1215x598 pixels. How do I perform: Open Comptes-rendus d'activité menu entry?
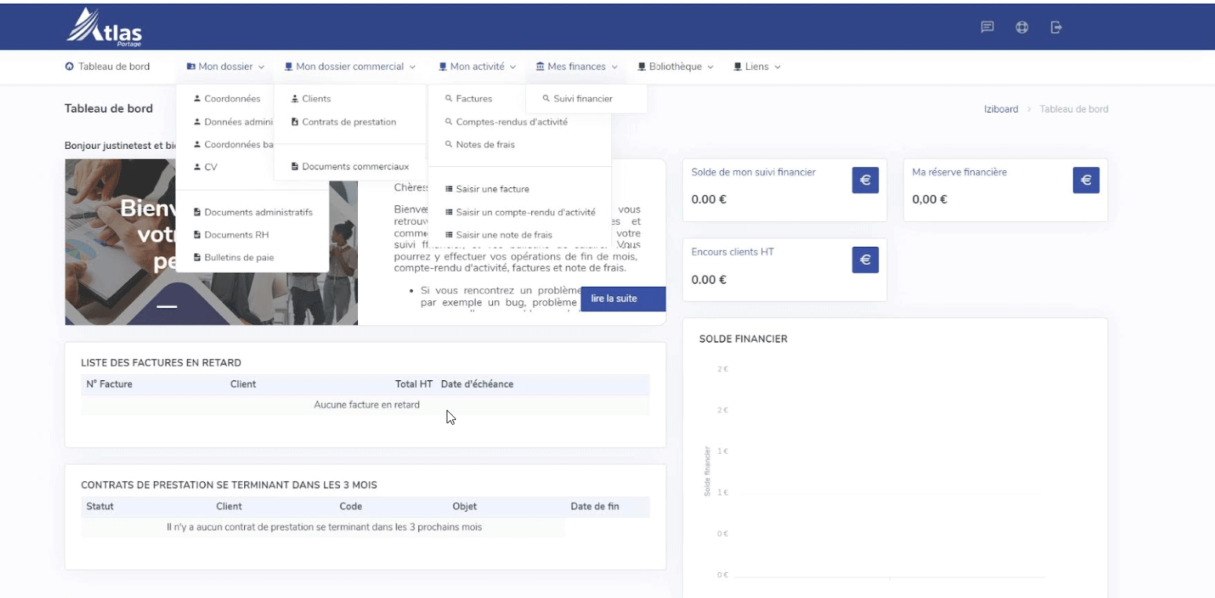506,121
